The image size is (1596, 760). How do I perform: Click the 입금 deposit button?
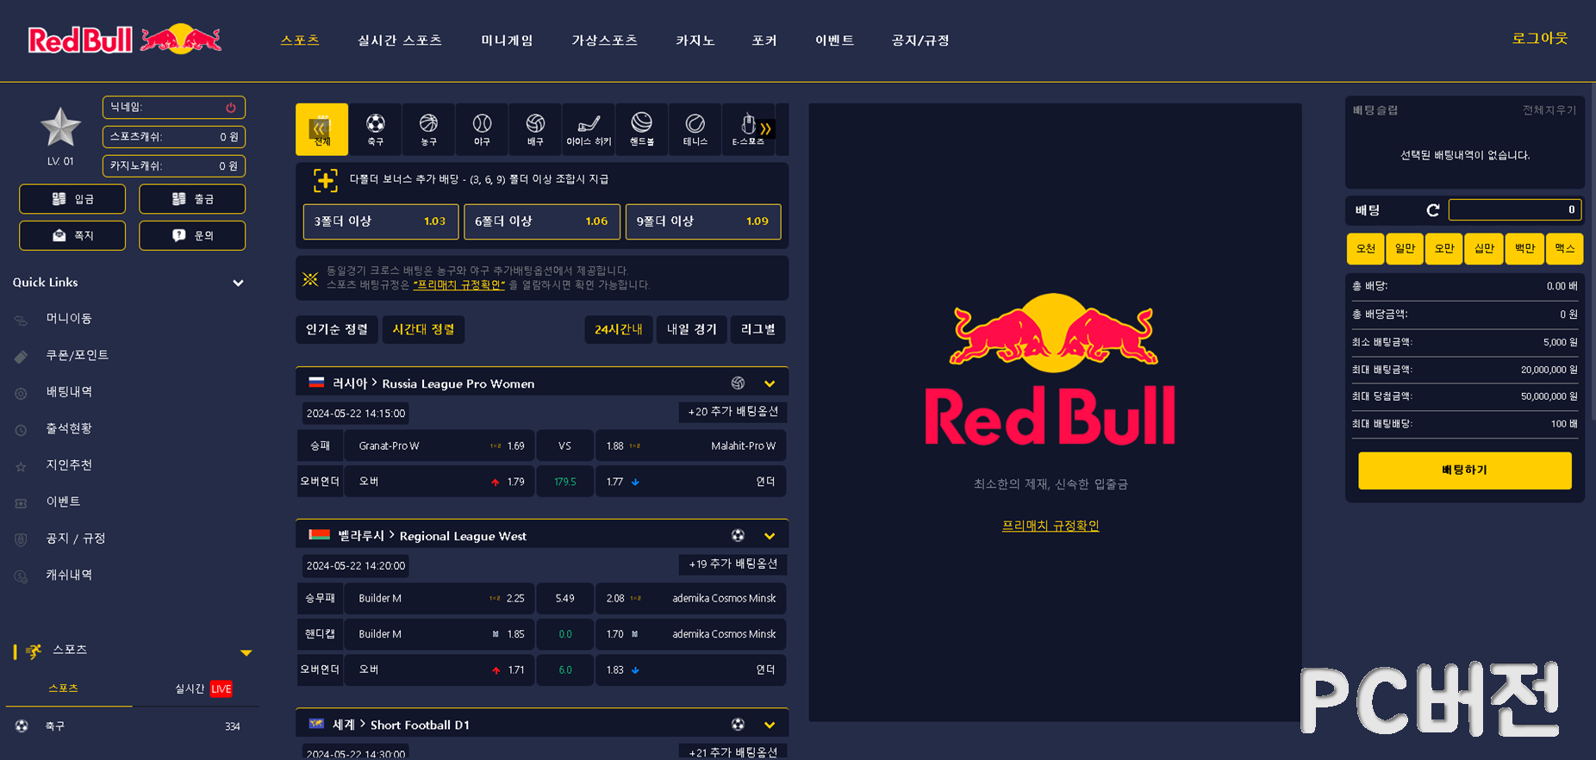click(72, 199)
